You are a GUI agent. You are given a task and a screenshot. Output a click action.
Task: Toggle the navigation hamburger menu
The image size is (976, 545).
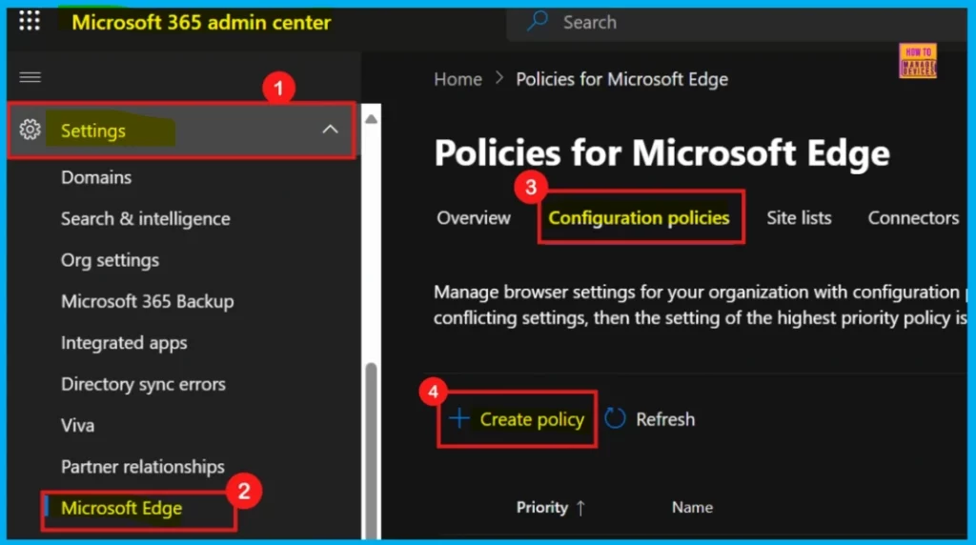pyautogui.click(x=30, y=77)
